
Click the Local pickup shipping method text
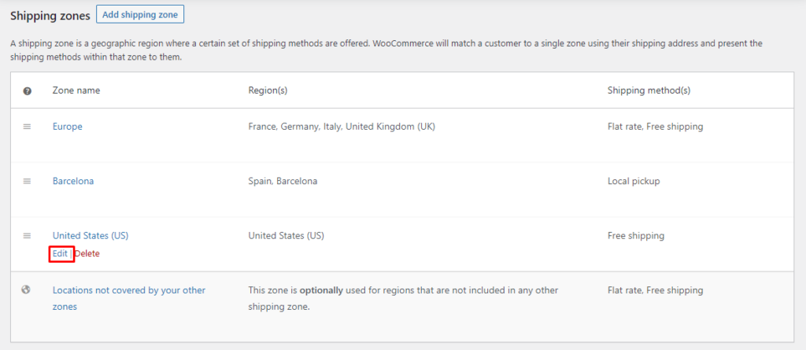[x=634, y=182]
